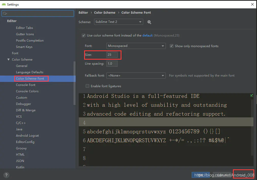Open Language Defaults page

(29, 72)
